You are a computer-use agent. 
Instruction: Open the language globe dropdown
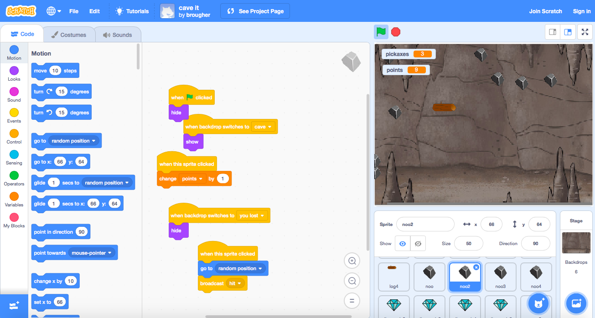tap(53, 11)
